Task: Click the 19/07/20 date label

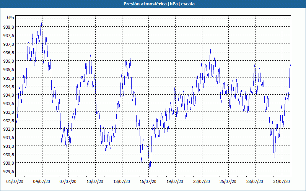Action: [x=175, y=182]
